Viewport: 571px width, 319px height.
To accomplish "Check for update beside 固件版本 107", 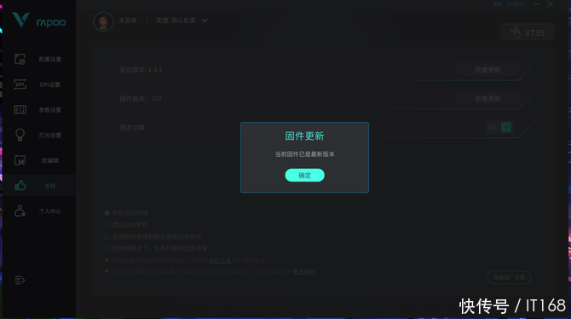I will click(x=487, y=98).
